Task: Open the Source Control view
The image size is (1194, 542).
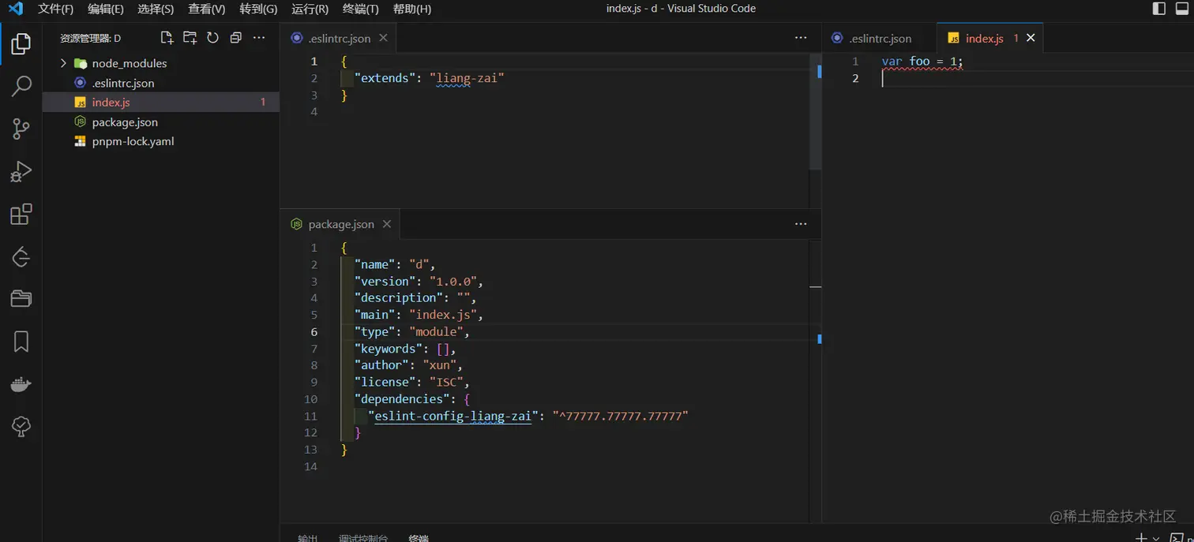Action: pyautogui.click(x=21, y=129)
